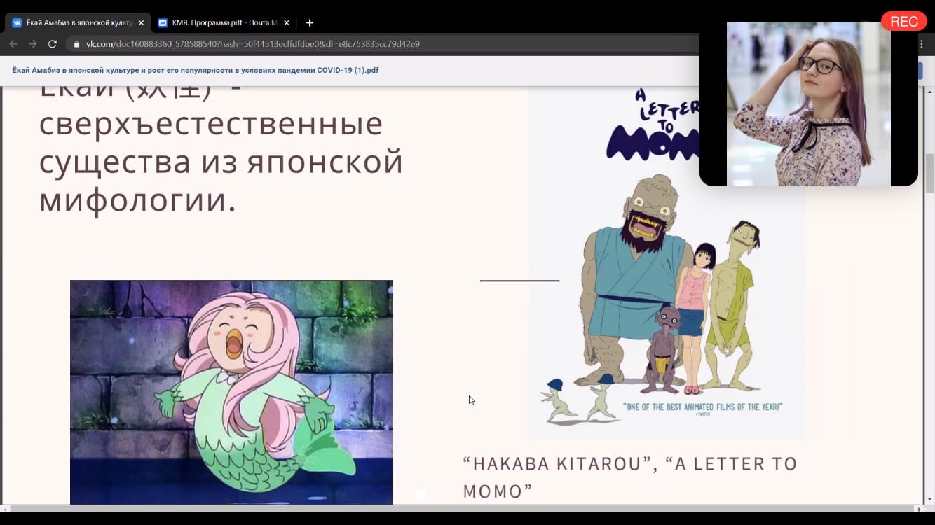This screenshot has height=525, width=935.
Task: Click the presenter's webcam video thumbnail
Action: pos(808,104)
